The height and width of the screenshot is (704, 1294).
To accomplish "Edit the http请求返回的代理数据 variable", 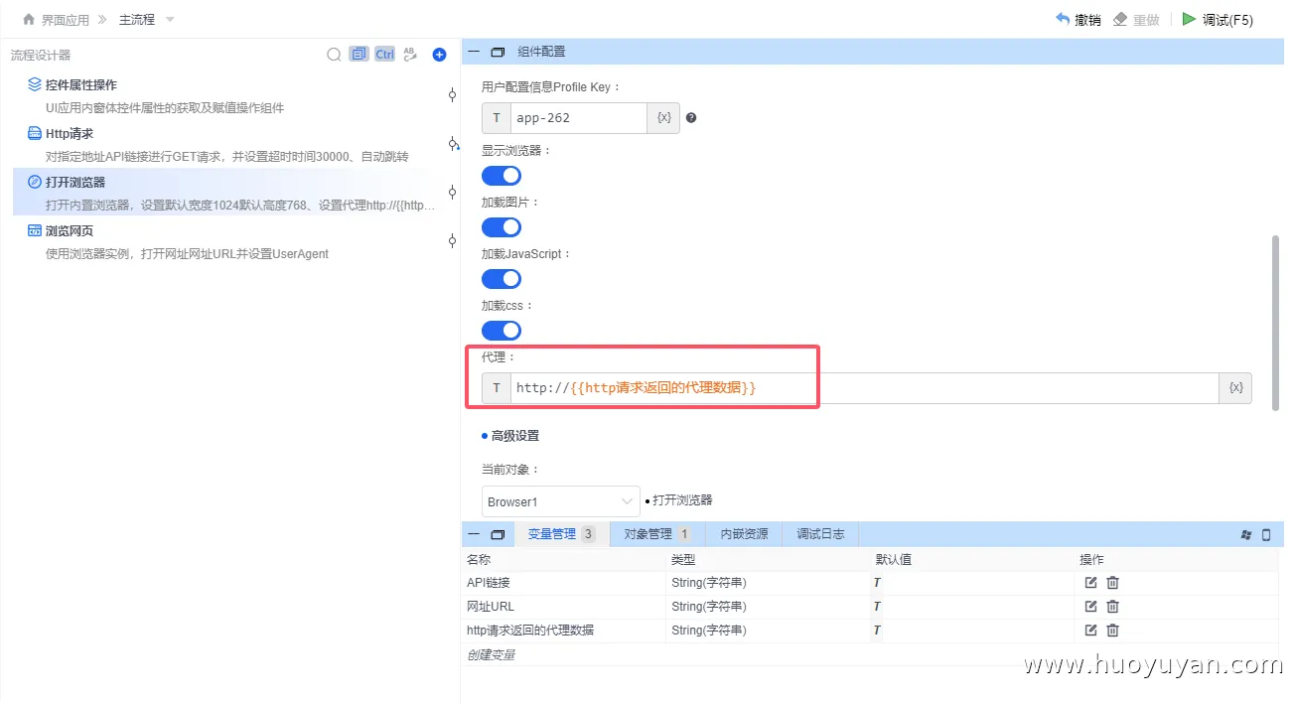I will point(1090,630).
